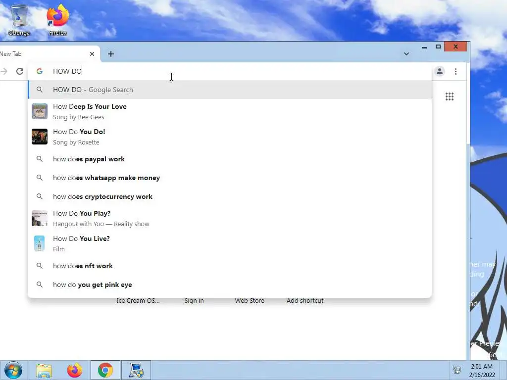Open the Chrome three-dot menu
507x380 pixels.
pos(456,71)
